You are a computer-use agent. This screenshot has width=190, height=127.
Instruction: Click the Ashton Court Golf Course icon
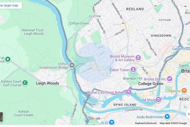click(x=25, y=83)
